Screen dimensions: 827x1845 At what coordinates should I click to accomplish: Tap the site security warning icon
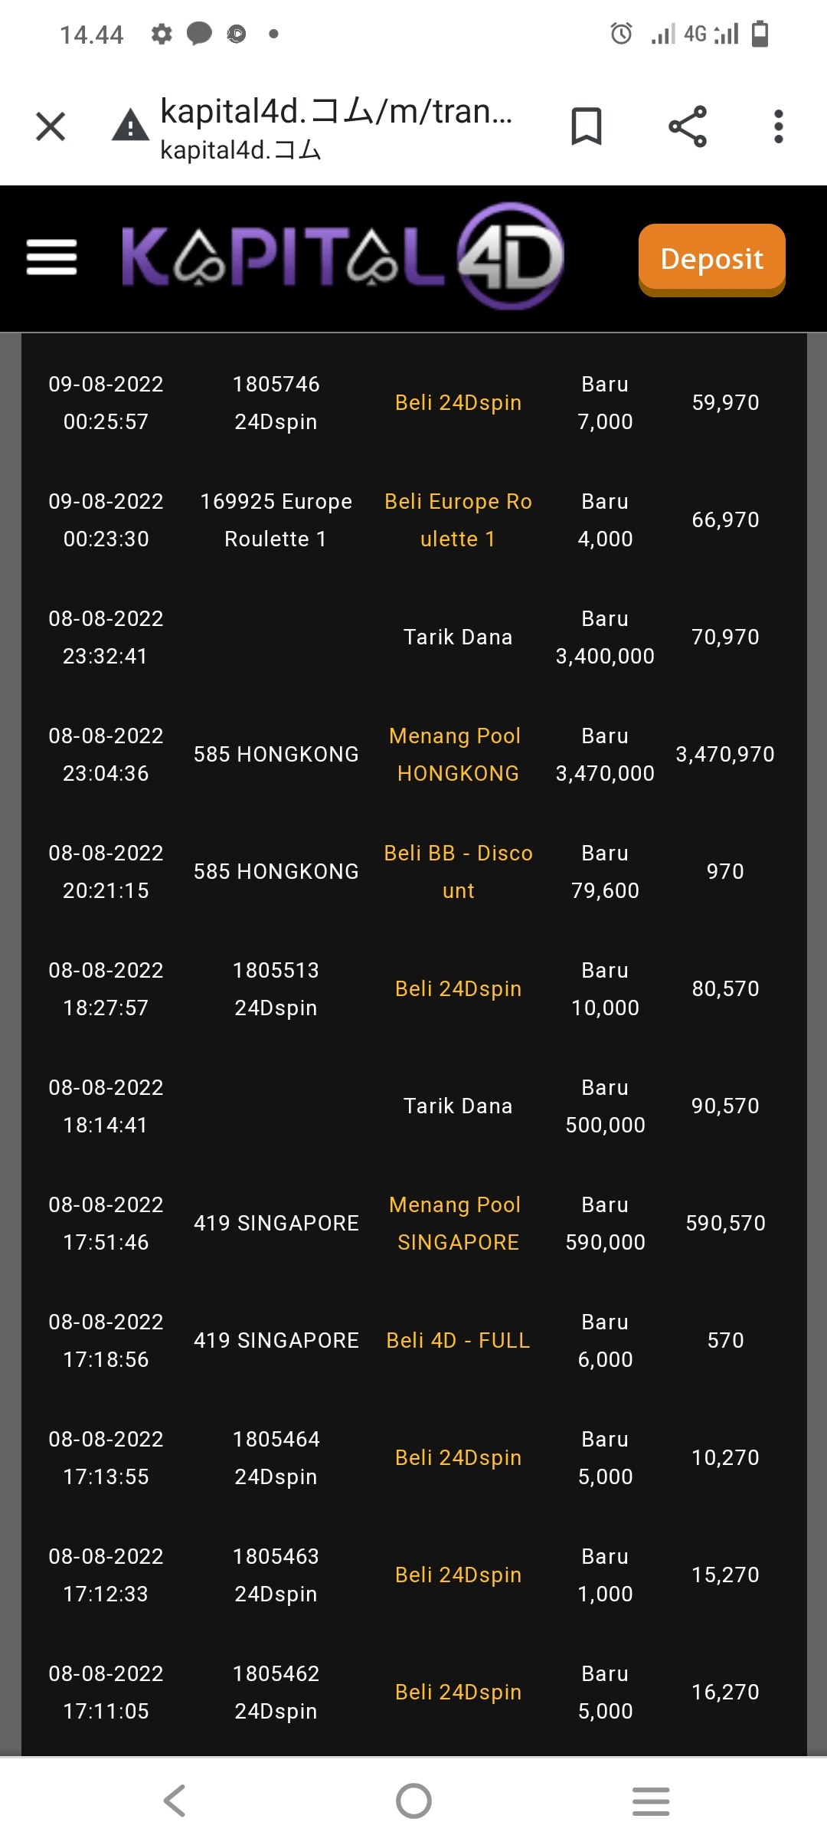click(131, 125)
